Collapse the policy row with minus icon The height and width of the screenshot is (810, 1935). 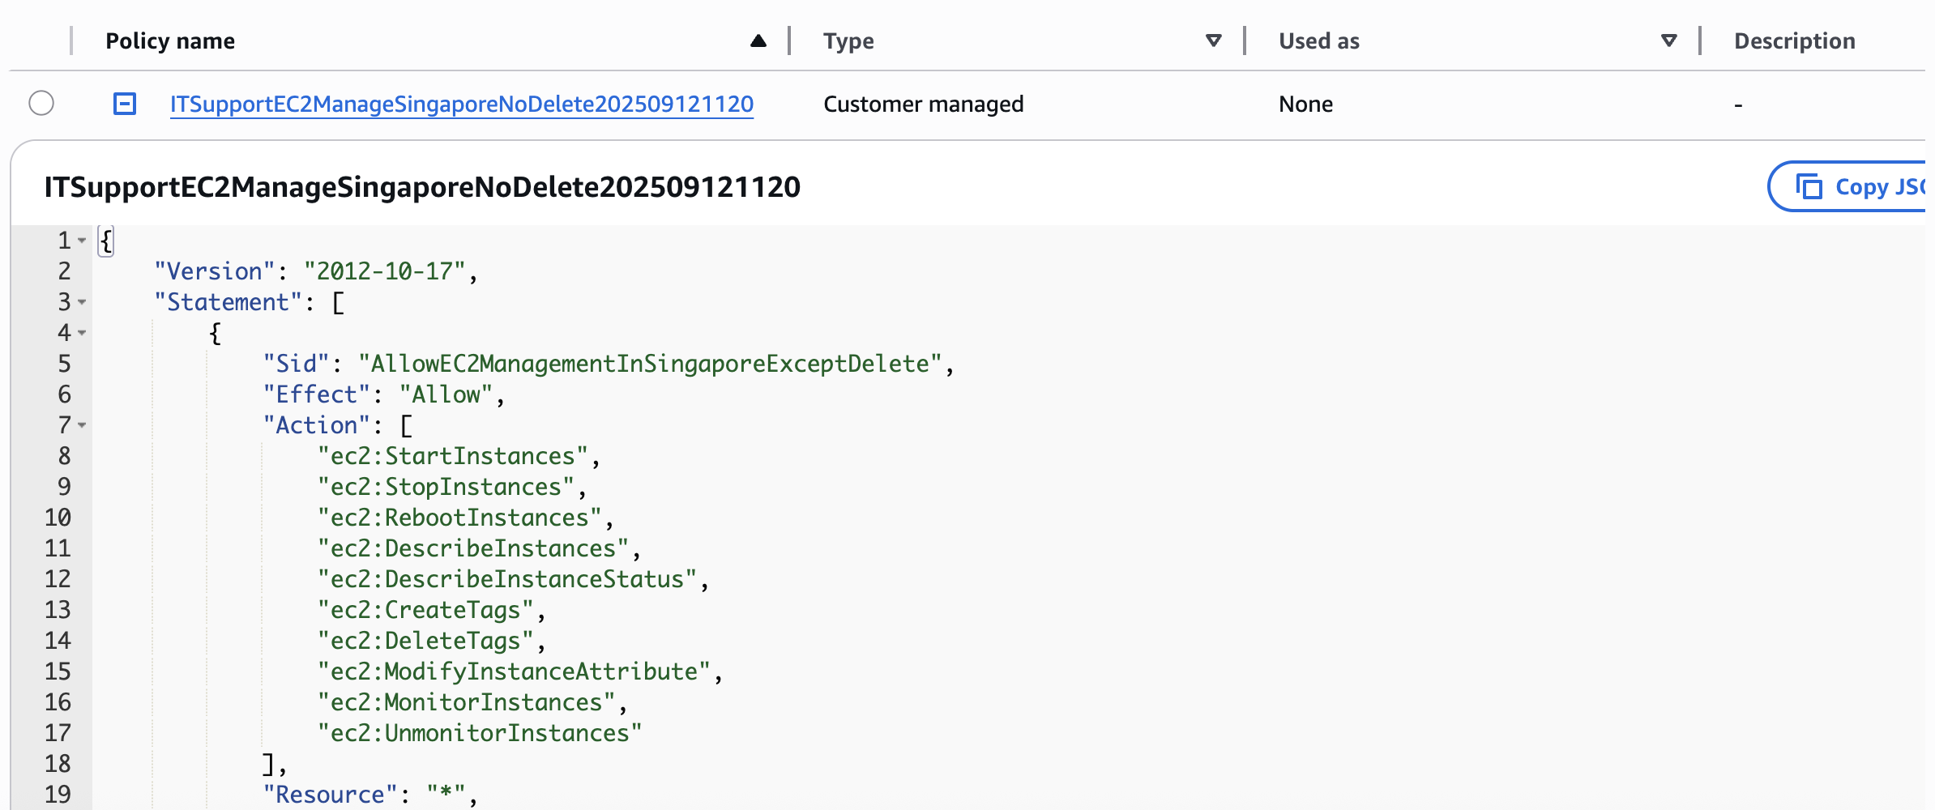click(x=125, y=104)
